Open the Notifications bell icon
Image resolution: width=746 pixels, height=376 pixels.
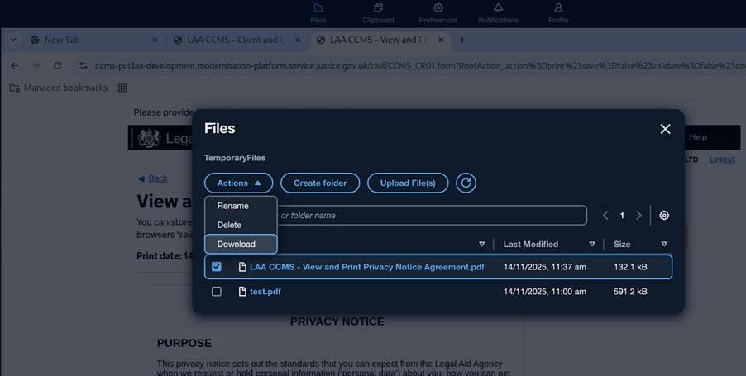498,9
